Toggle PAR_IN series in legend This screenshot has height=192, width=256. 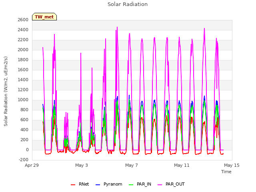tap(140, 184)
